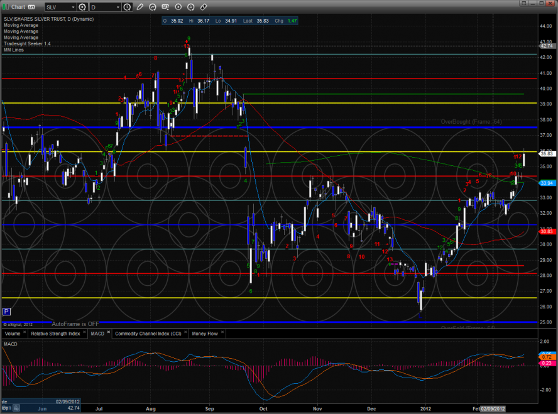
Task: Switch to the Money Flow tab
Action: (x=205, y=334)
